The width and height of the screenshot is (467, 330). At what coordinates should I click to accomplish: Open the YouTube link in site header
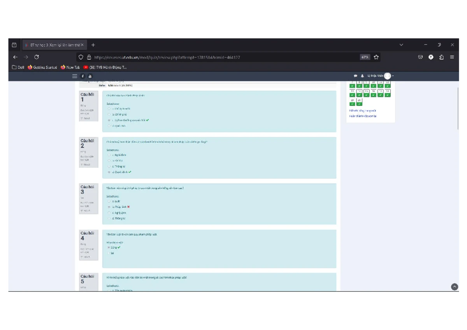click(x=90, y=76)
